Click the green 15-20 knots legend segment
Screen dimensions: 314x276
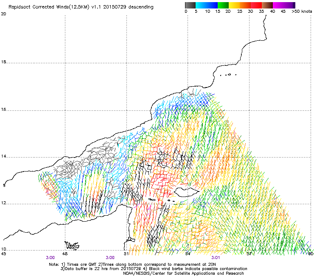pyautogui.click(x=223, y=5)
